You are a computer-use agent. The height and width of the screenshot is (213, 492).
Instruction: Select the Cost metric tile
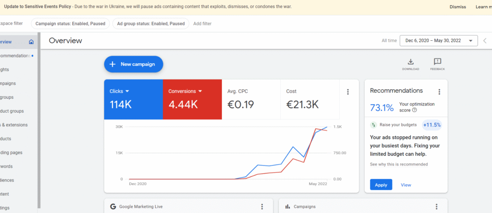click(310, 100)
